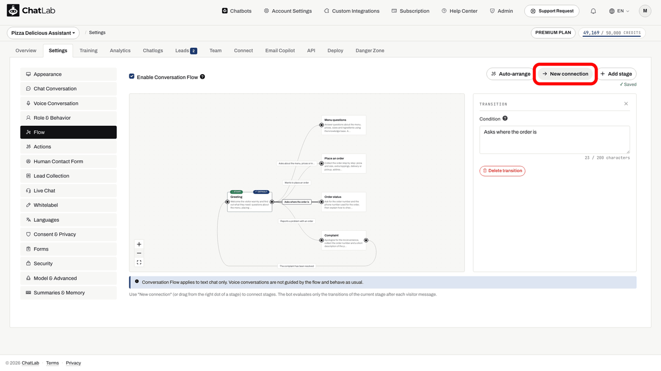
Task: Click the Security lock icon
Action: [x=29, y=263]
